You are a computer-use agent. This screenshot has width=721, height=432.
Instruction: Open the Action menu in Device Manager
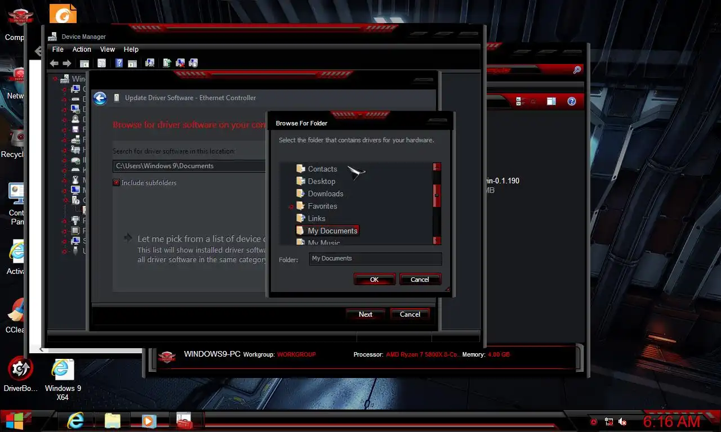(82, 49)
